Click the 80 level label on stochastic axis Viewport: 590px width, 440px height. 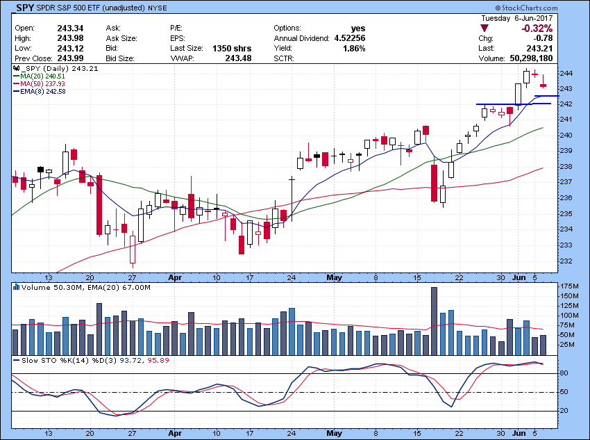(564, 373)
